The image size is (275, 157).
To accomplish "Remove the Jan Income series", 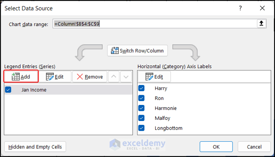I will (x=90, y=77).
